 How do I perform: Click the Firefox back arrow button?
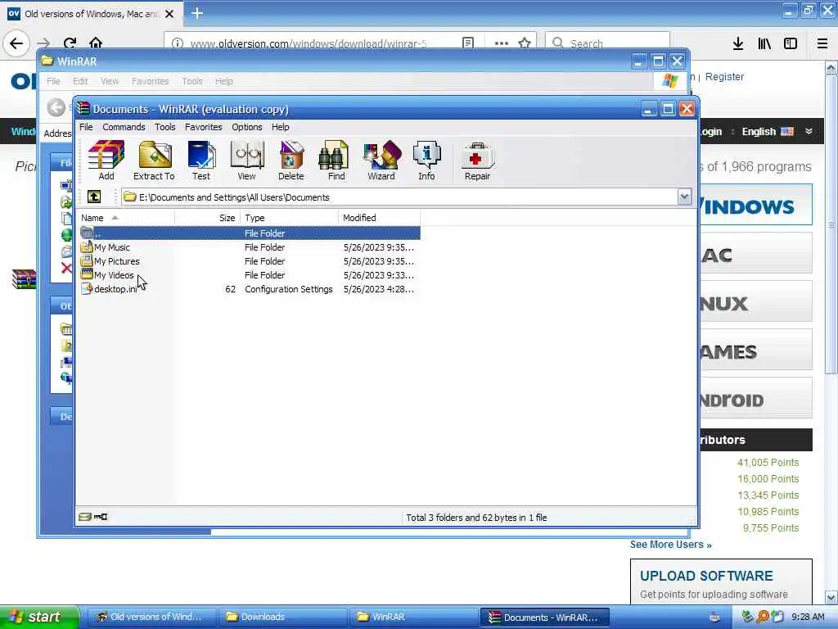pyautogui.click(x=16, y=43)
